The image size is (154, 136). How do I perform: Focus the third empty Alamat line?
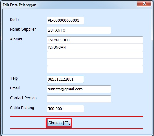coord(95,55)
